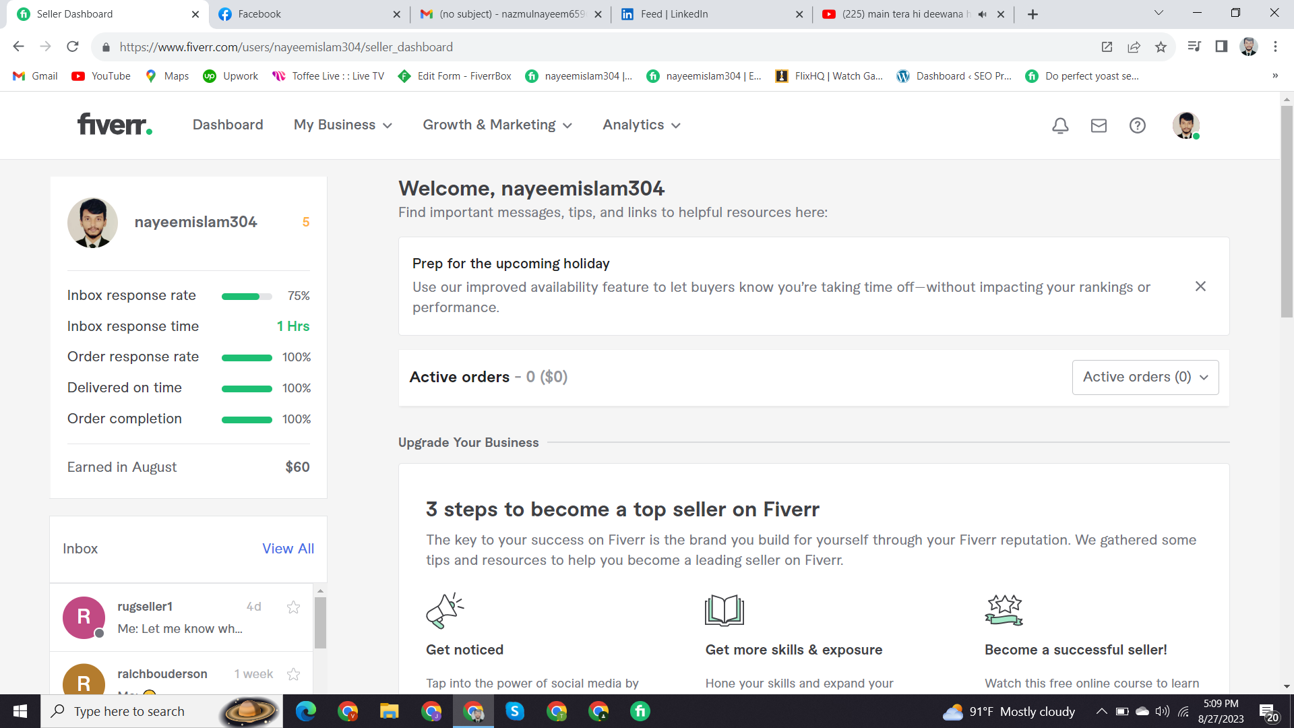
Task: Click the open book skills icon
Action: coord(725,611)
